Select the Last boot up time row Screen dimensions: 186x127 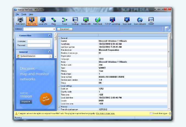[x=114, y=47]
